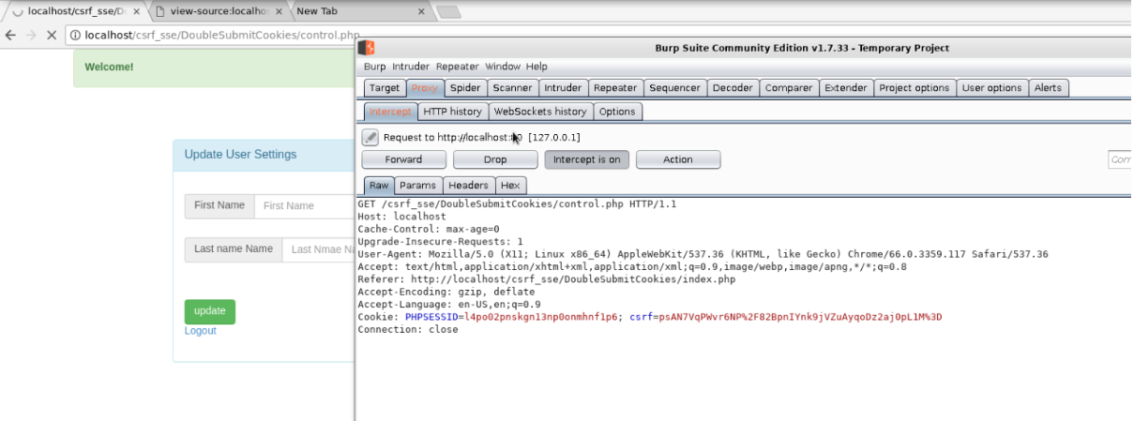Click the PHPSESSID cookie name in request
The image size is (1134, 421).
(433, 317)
